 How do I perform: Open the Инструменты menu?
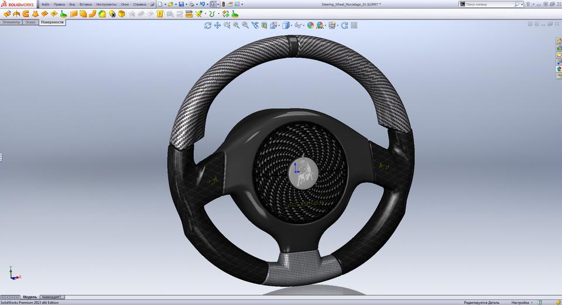pyautogui.click(x=106, y=4)
